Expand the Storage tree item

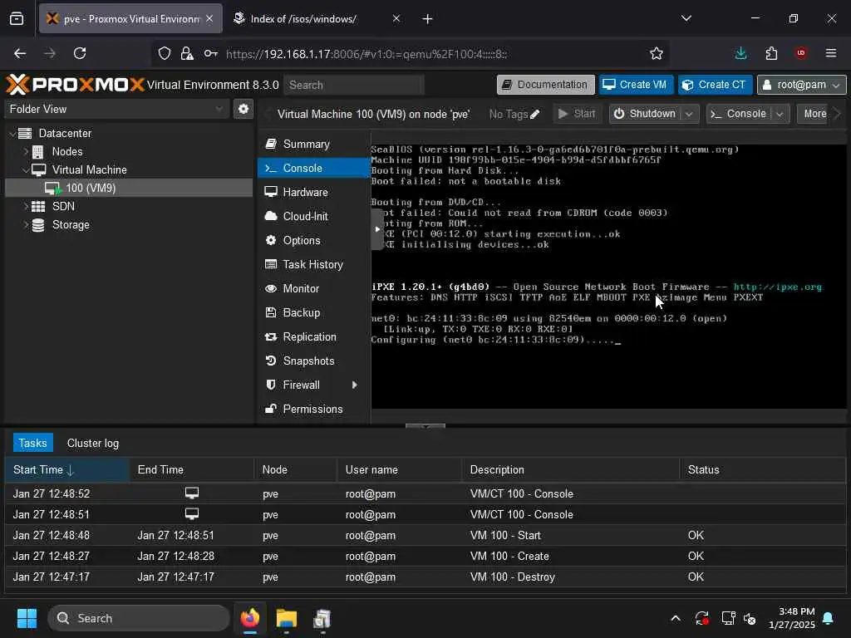coord(26,224)
